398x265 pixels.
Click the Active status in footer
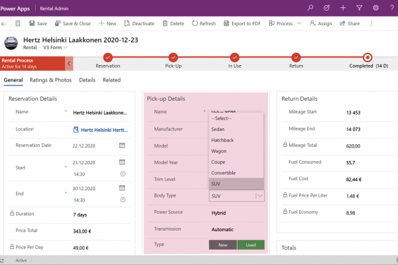(x=21, y=260)
